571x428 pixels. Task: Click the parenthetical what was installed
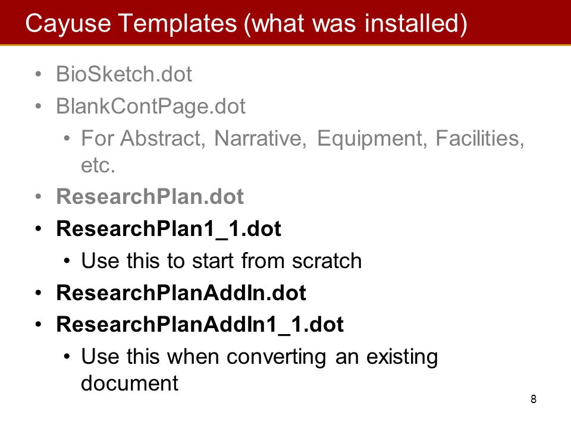coord(356,24)
